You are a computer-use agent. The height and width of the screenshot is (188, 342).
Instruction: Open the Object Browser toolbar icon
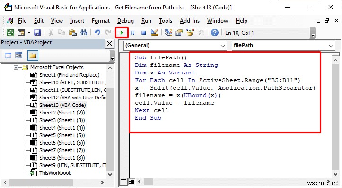point(190,33)
